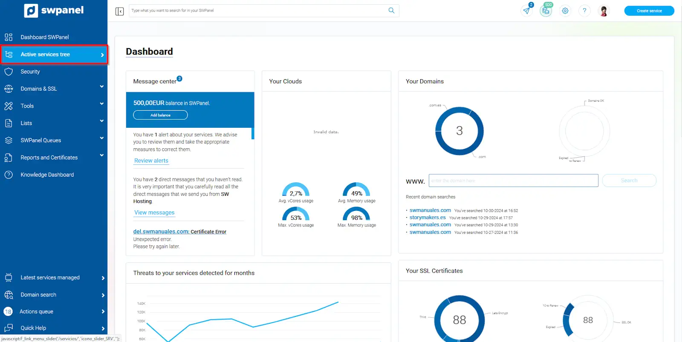Image resolution: width=682 pixels, height=342 pixels.
Task: Open Knowledge Dashboard menu item
Action: (x=47, y=175)
